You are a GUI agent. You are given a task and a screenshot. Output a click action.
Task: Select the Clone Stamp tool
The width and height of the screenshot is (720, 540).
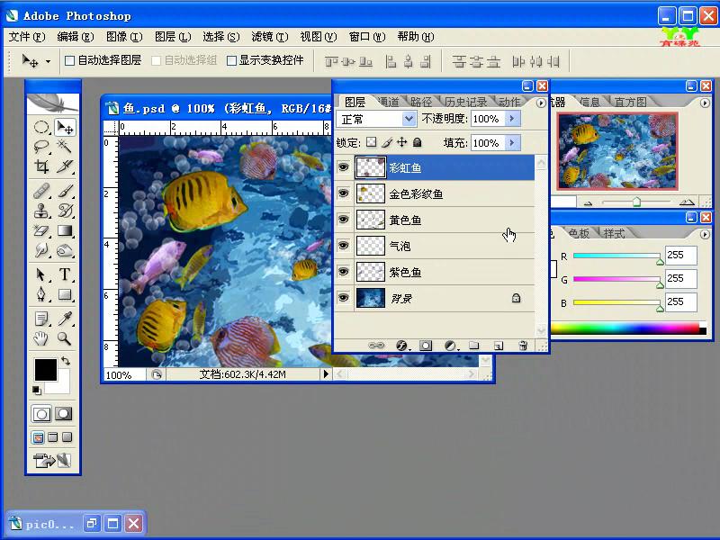[x=41, y=211]
